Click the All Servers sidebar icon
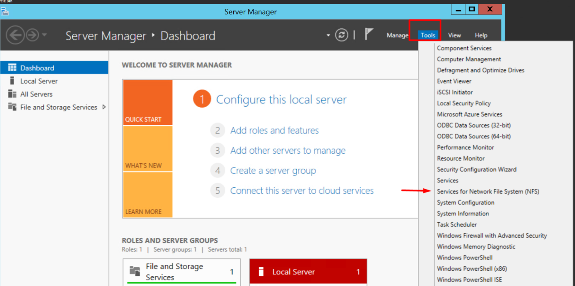This screenshot has width=575, height=286. click(x=12, y=94)
